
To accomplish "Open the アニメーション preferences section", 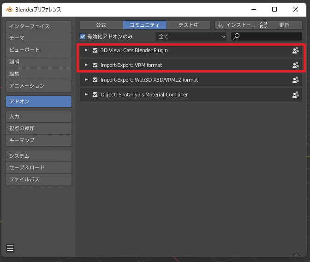I will (39, 86).
